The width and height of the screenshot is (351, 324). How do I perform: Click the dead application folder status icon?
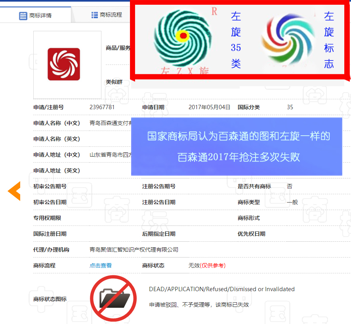(113, 299)
